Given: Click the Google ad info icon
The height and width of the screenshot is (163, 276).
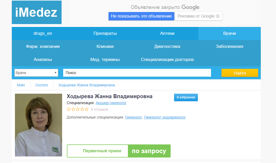Looking at the screenshot, I should [218, 16].
